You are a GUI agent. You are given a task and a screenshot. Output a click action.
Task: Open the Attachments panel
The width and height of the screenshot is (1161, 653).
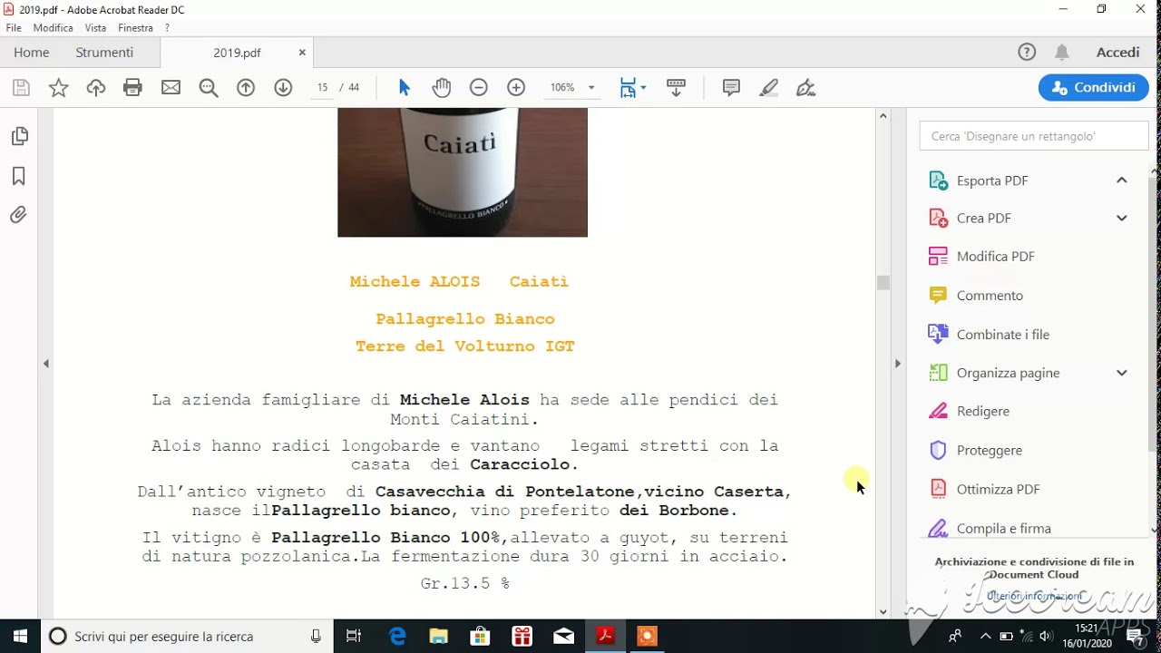click(x=18, y=214)
